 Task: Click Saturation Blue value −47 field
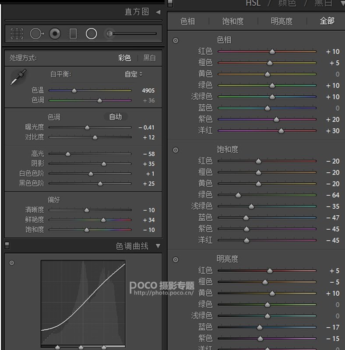click(333, 218)
